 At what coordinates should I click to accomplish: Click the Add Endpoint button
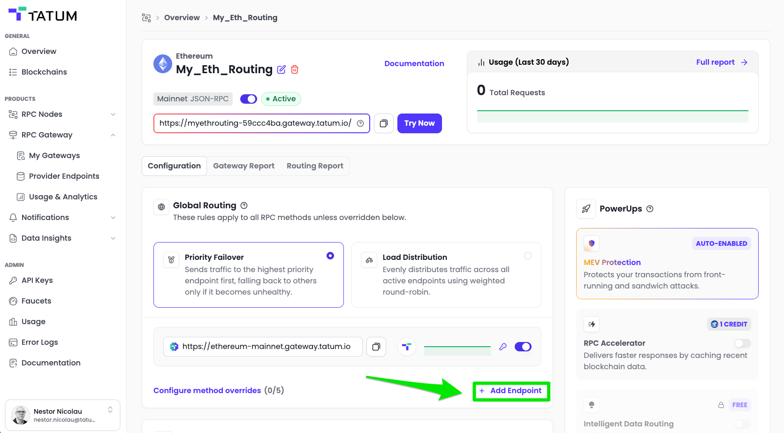tap(511, 391)
